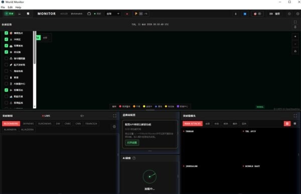The height and width of the screenshot is (194, 301).
Task: Click the small square icon left of MONITOR
Action: (x=28, y=14)
